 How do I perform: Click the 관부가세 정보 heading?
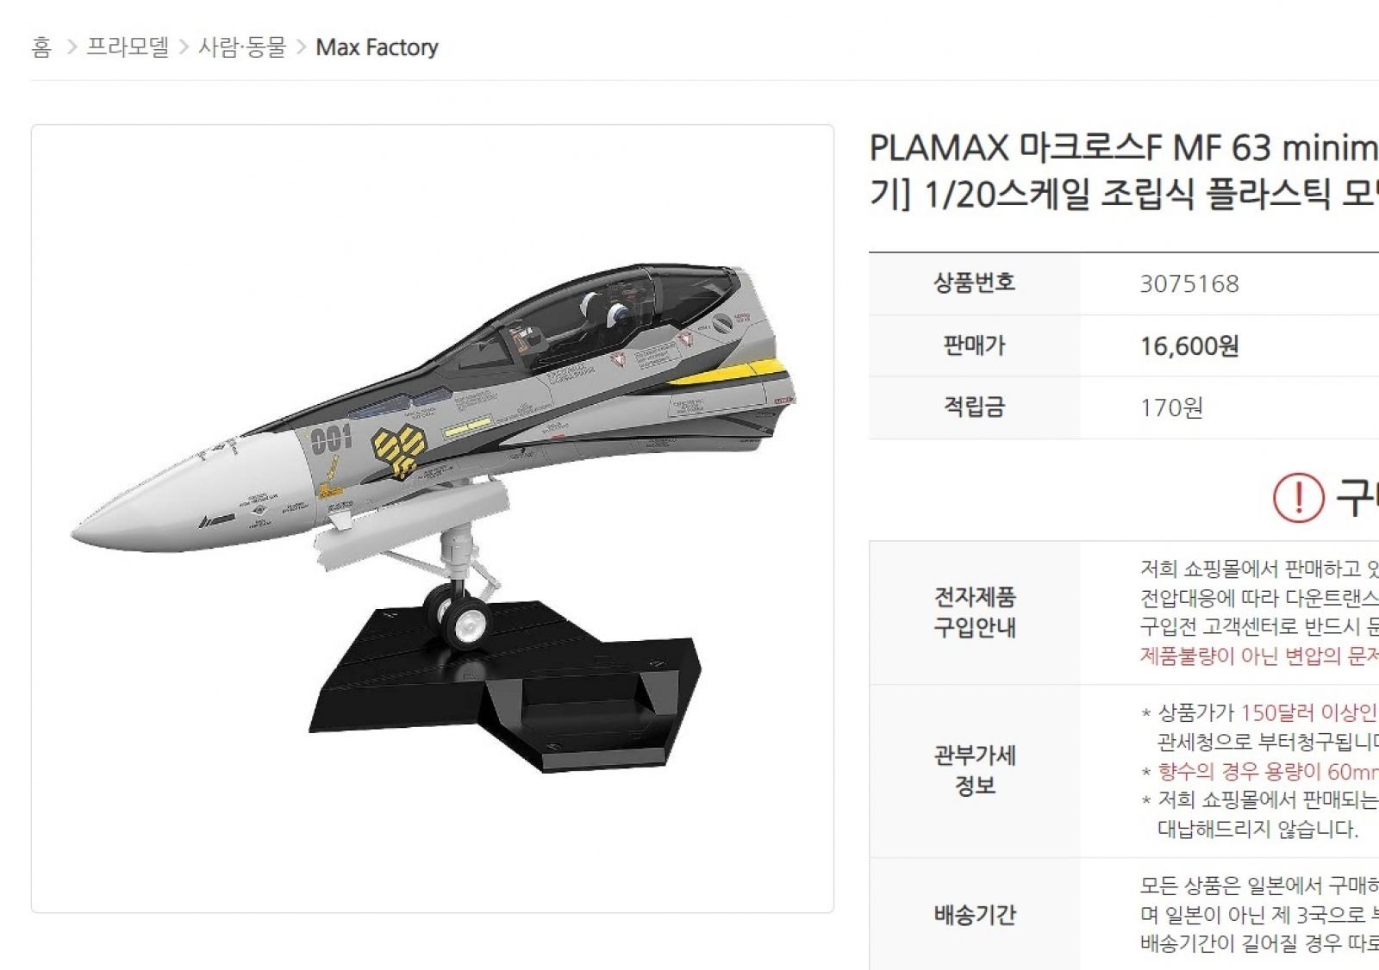coord(975,770)
